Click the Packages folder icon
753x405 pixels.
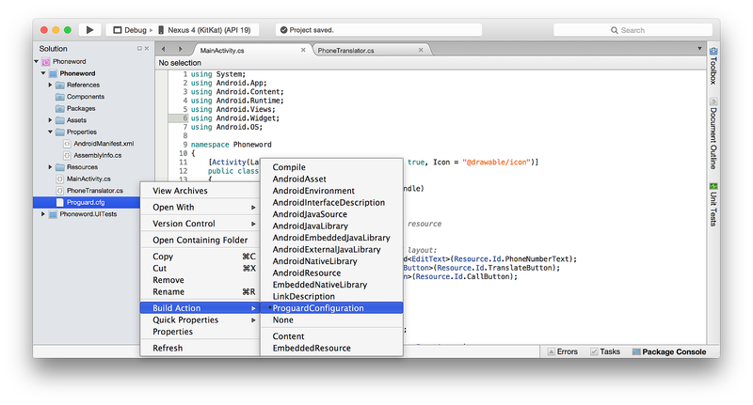click(60, 108)
